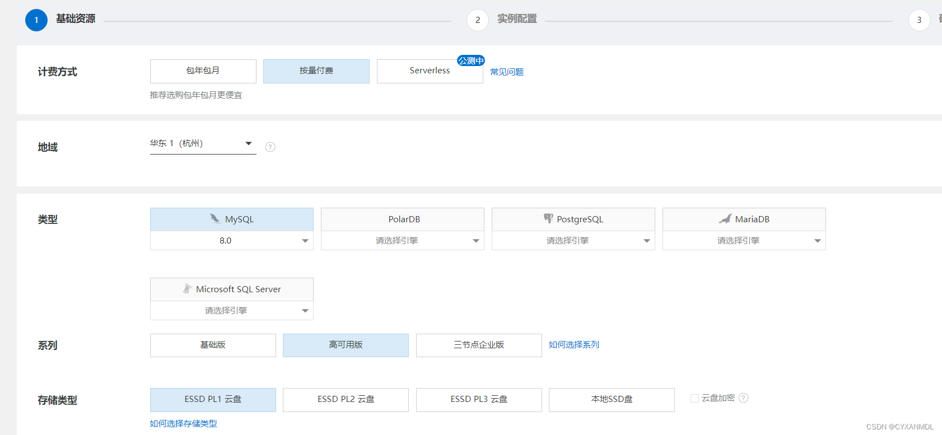The height and width of the screenshot is (435, 942).
Task: Select Serverless billing option
Action: pyautogui.click(x=430, y=71)
